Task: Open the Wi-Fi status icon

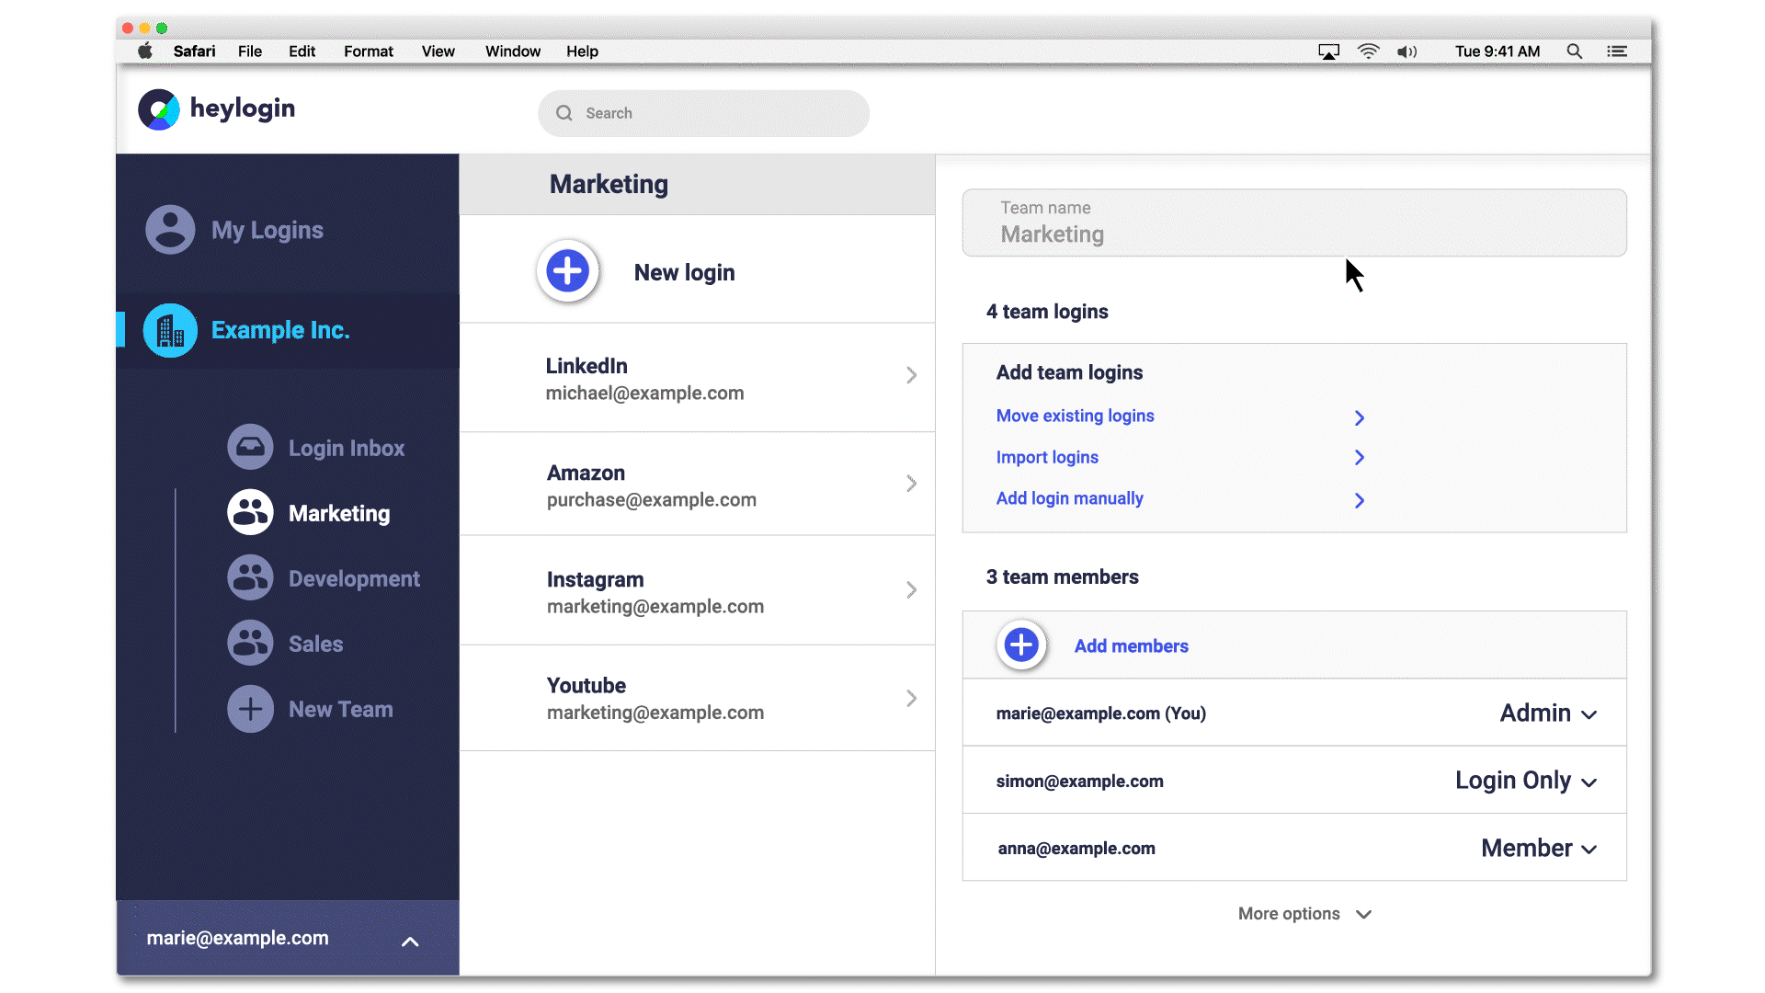Action: coord(1369,51)
